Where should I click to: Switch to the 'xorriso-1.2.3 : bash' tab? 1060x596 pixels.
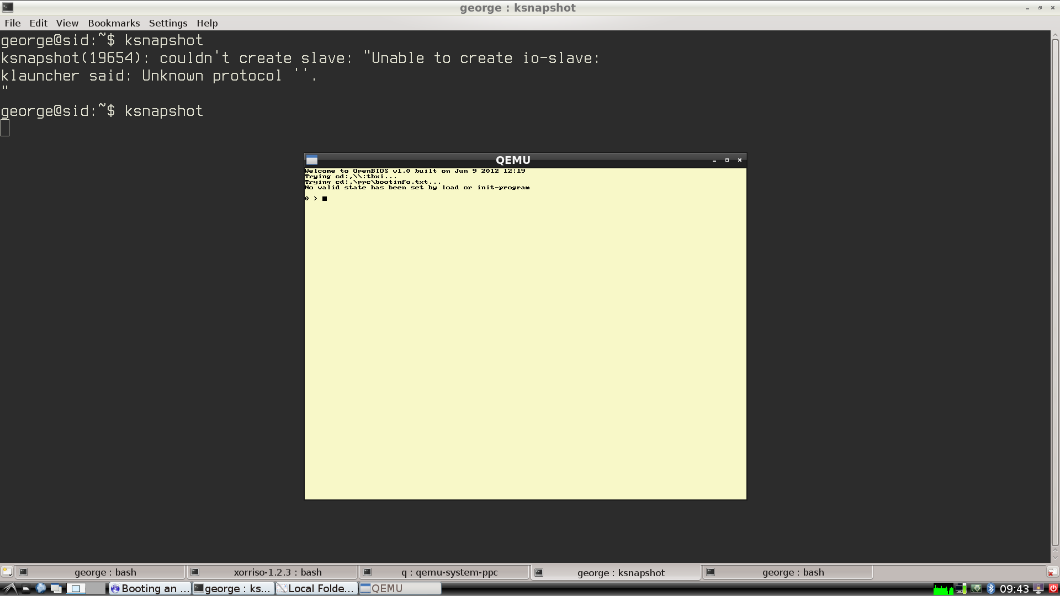pos(272,572)
